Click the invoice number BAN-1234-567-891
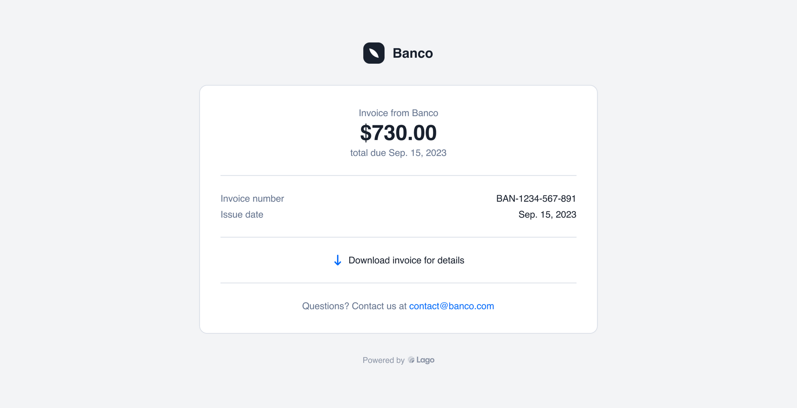 (x=536, y=199)
